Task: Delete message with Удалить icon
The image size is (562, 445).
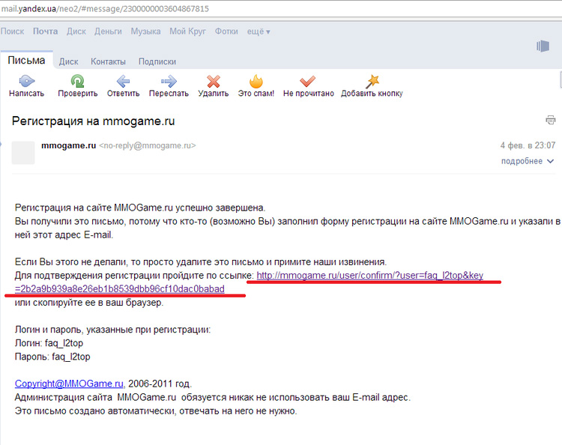Action: pos(214,81)
